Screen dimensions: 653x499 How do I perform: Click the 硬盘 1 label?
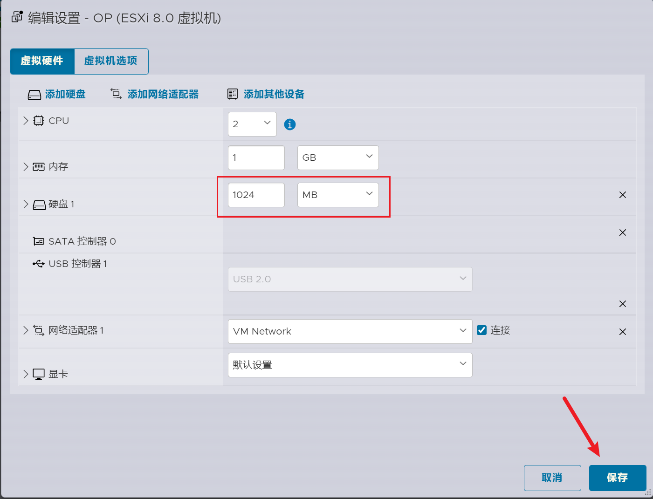coord(61,204)
